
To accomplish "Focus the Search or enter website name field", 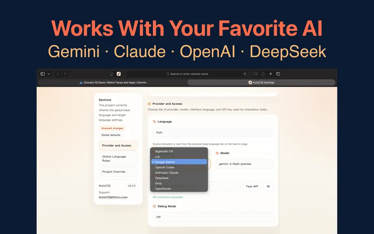I will pyautogui.click(x=187, y=74).
